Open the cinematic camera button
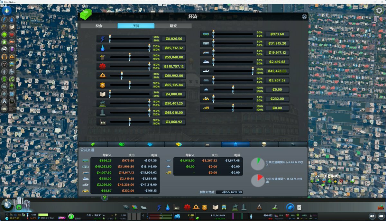This screenshot has height=221, width=386. click(381, 216)
